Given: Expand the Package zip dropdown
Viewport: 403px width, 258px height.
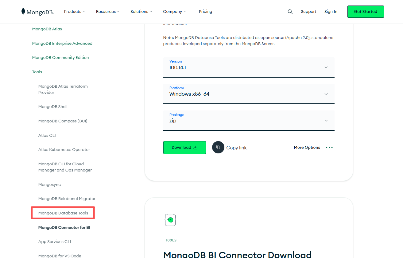Looking at the screenshot, I should (x=249, y=121).
